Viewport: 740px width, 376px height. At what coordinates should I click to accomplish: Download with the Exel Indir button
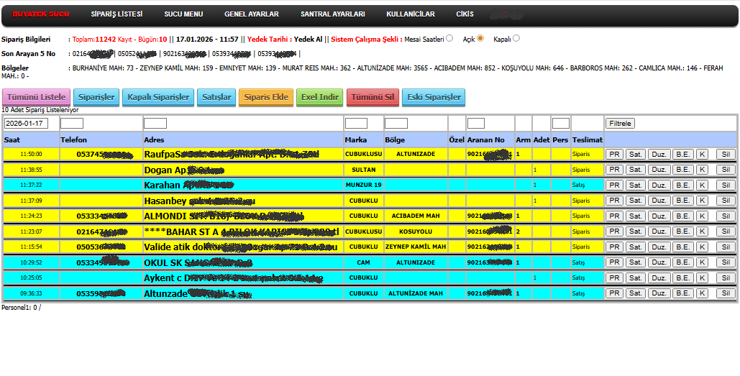319,97
